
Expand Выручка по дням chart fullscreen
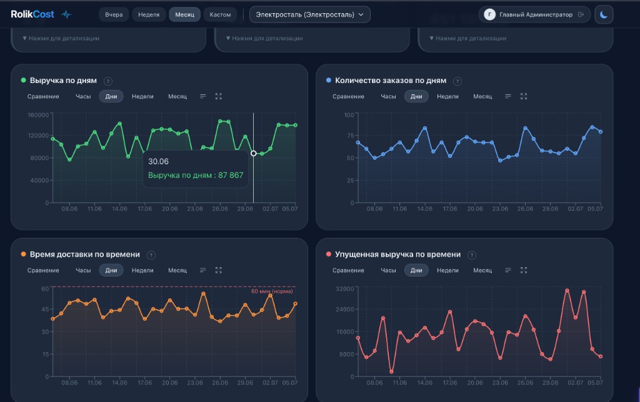point(218,96)
